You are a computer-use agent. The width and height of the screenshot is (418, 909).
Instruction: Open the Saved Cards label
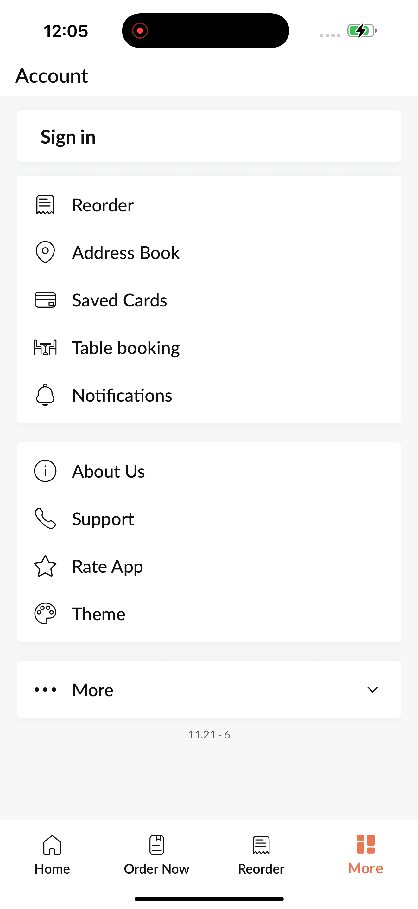click(x=119, y=300)
